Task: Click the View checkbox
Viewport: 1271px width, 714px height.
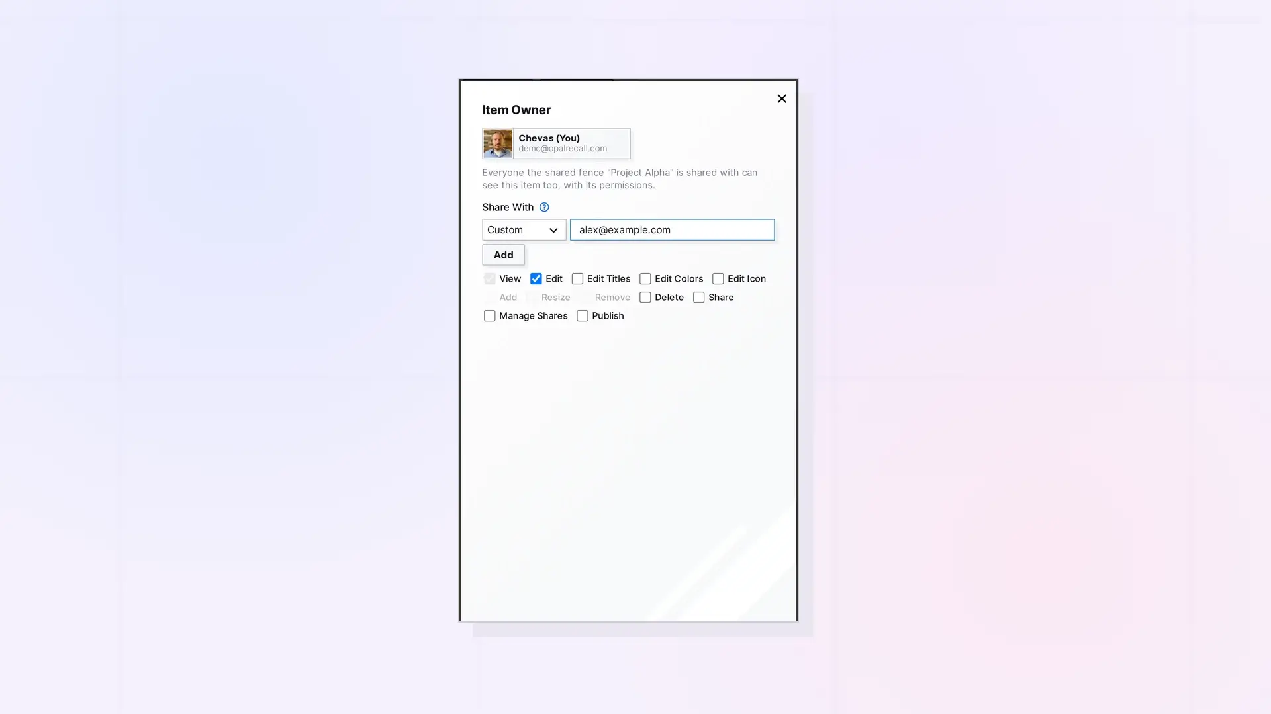Action: click(490, 279)
